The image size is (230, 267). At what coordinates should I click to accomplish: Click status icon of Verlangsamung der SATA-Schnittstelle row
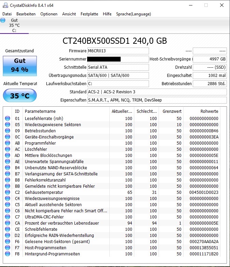point(8,174)
